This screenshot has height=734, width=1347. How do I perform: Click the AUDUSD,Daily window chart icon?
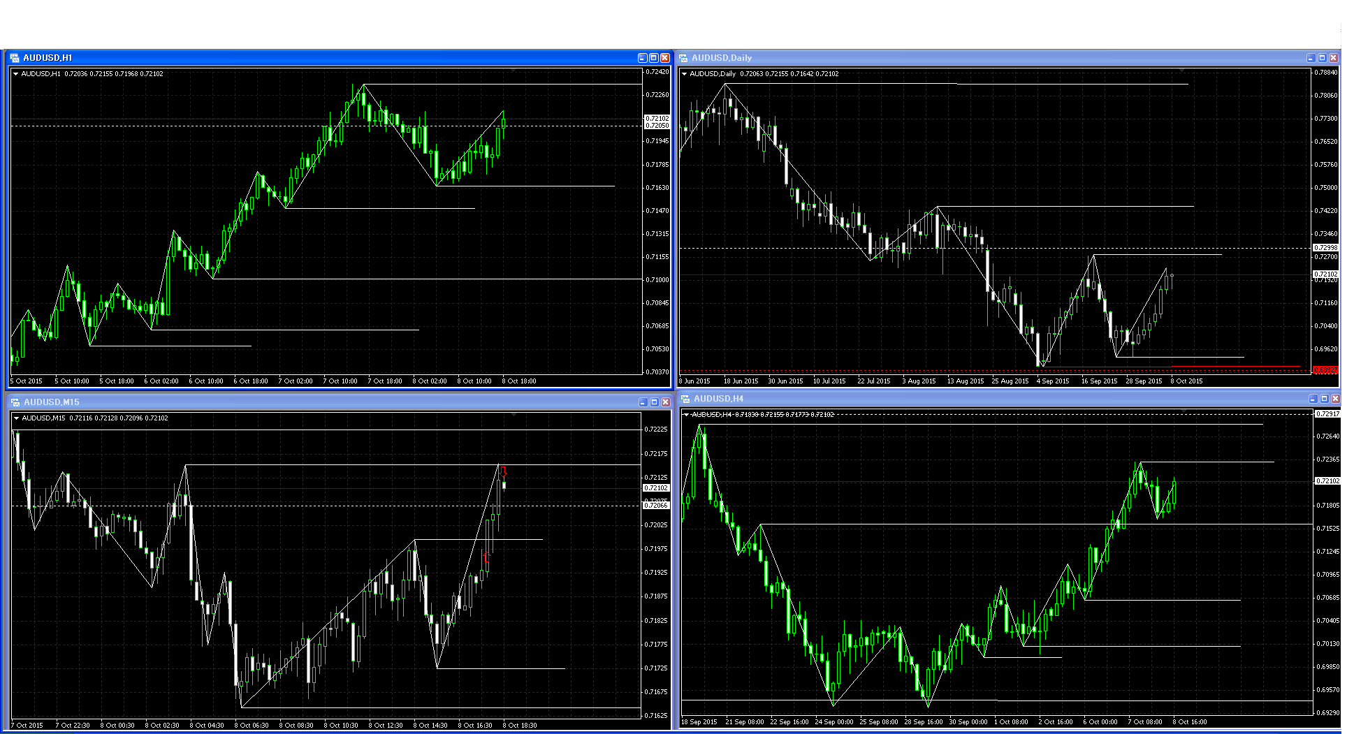tap(683, 58)
